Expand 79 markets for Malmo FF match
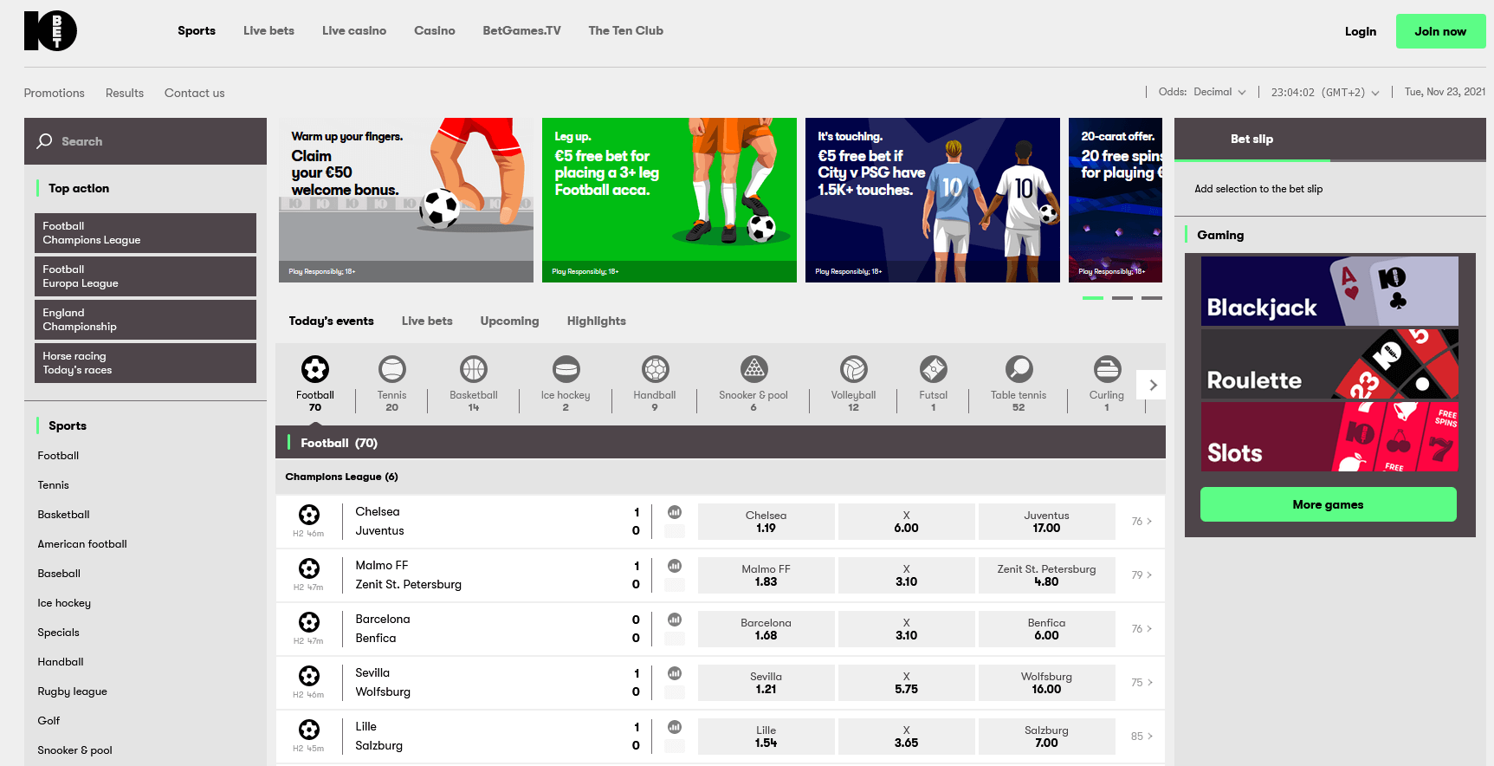This screenshot has width=1494, height=766. (1142, 575)
